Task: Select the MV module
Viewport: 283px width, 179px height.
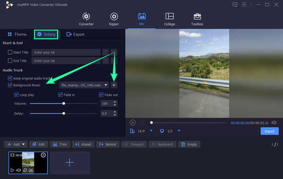Action: click(x=141, y=19)
